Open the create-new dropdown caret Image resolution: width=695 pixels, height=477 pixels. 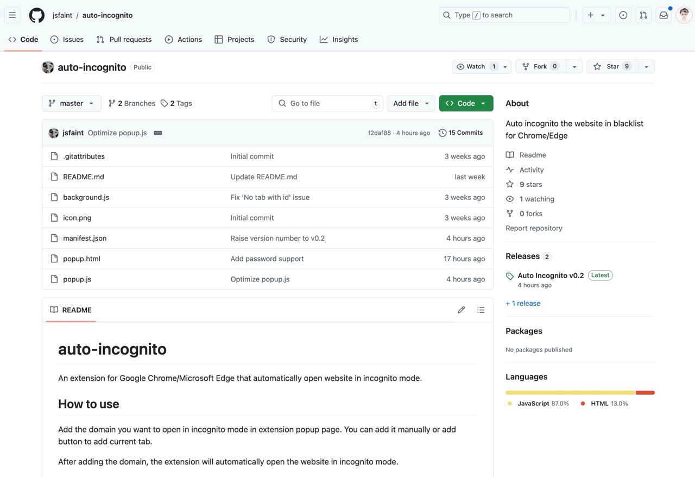[x=603, y=15]
